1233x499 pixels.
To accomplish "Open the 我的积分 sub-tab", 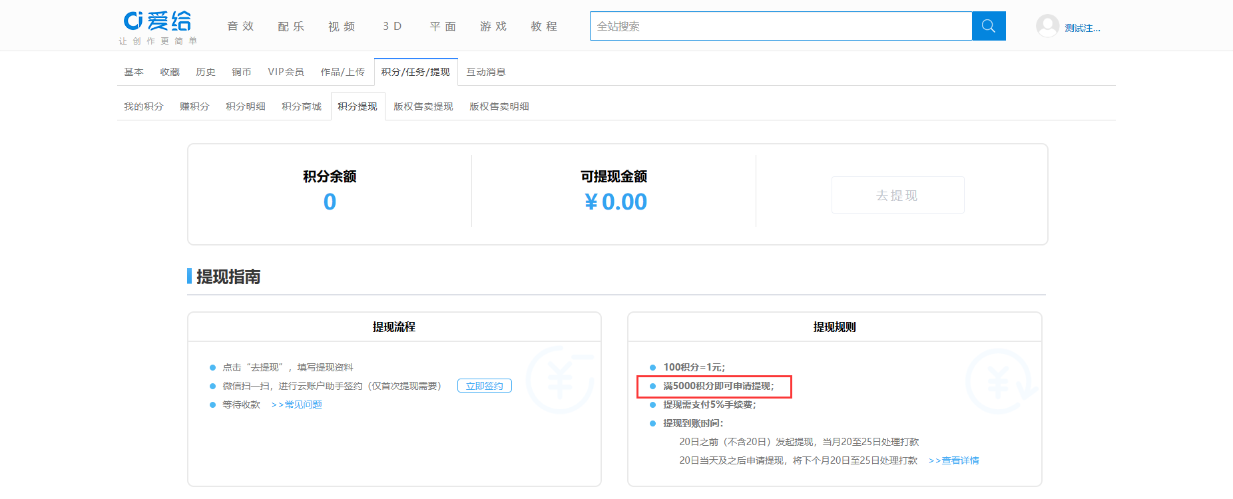I will 144,106.
